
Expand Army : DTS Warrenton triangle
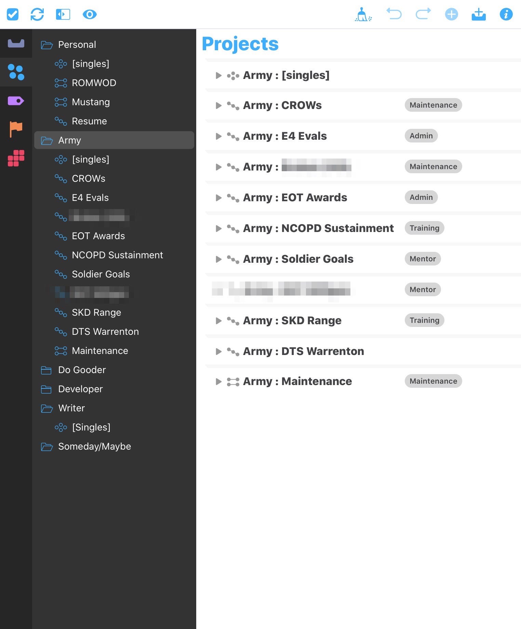click(218, 352)
